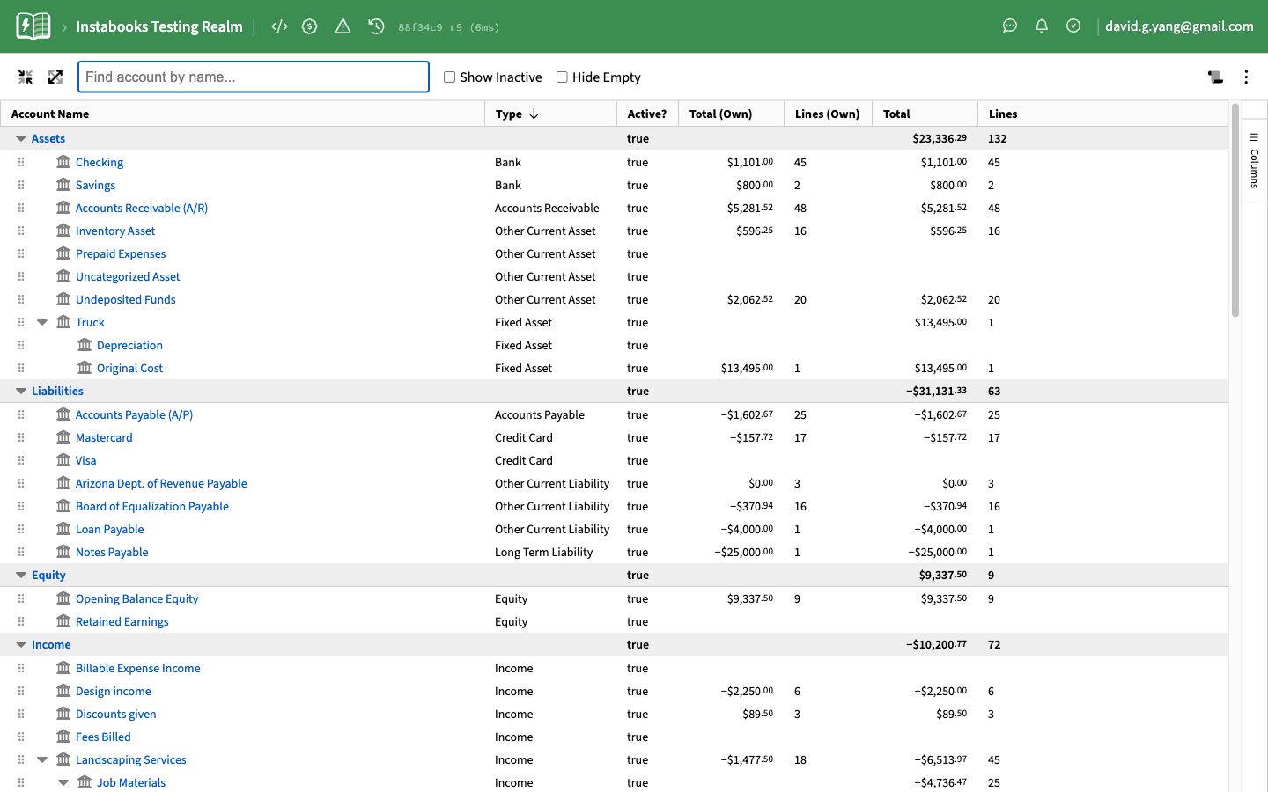Click the Checking account bank icon

point(63,162)
